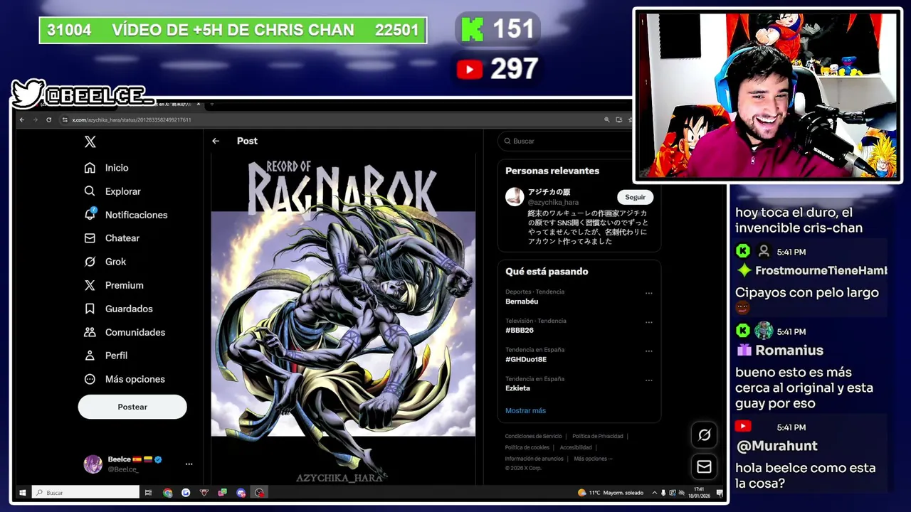Click Romanius username in chat

pyautogui.click(x=789, y=350)
